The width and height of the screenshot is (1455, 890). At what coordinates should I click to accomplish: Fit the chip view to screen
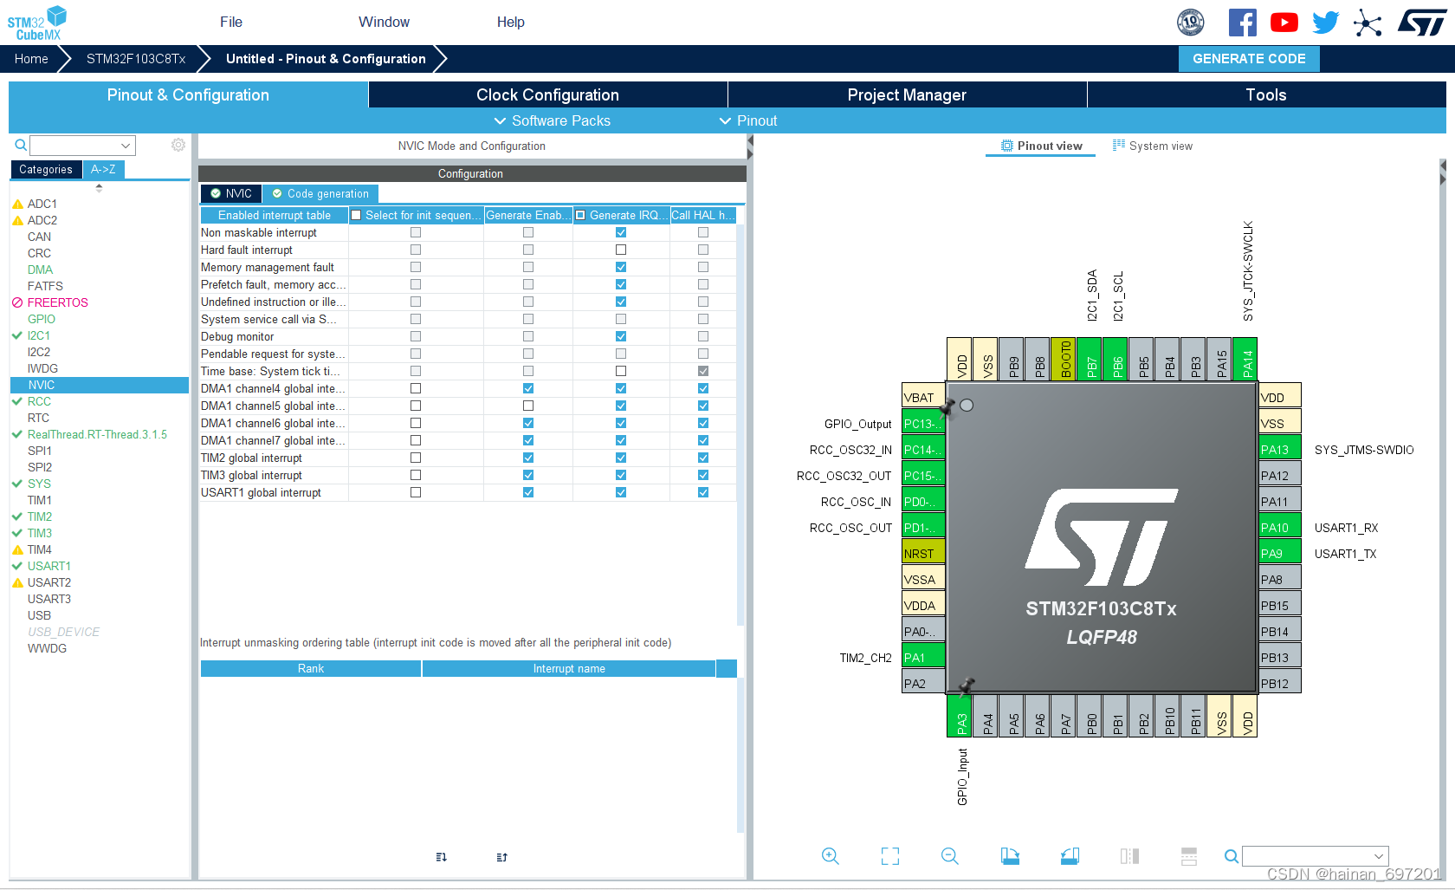click(890, 856)
